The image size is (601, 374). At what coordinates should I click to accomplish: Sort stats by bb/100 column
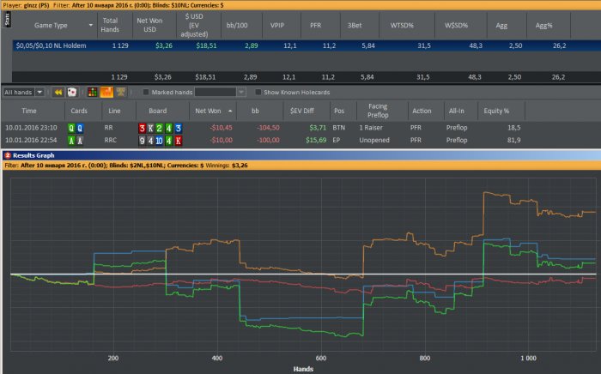click(x=237, y=25)
